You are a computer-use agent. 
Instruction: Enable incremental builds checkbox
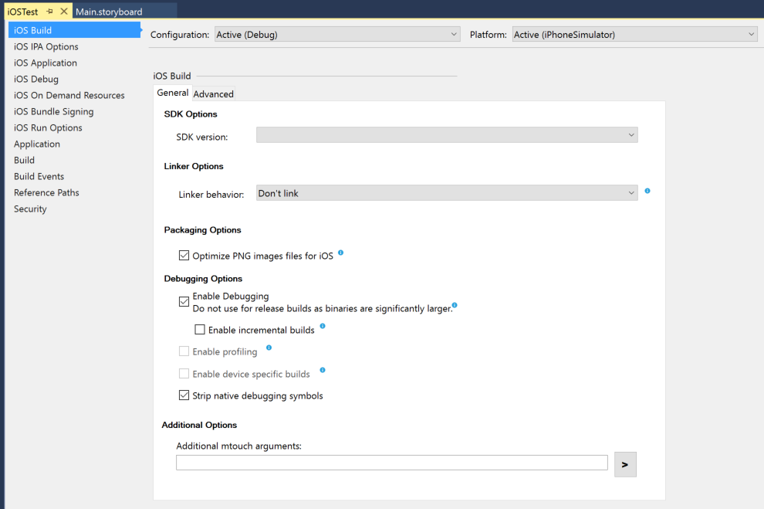pyautogui.click(x=200, y=330)
